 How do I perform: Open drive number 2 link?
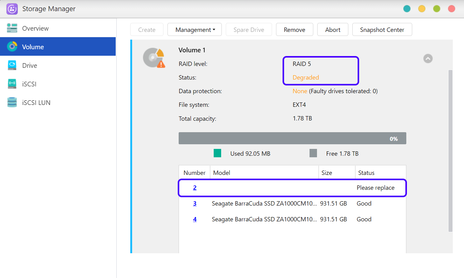(x=195, y=188)
